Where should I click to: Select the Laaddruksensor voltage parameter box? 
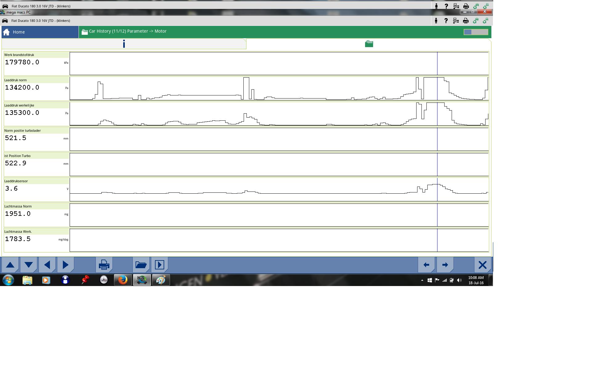pyautogui.click(x=36, y=189)
